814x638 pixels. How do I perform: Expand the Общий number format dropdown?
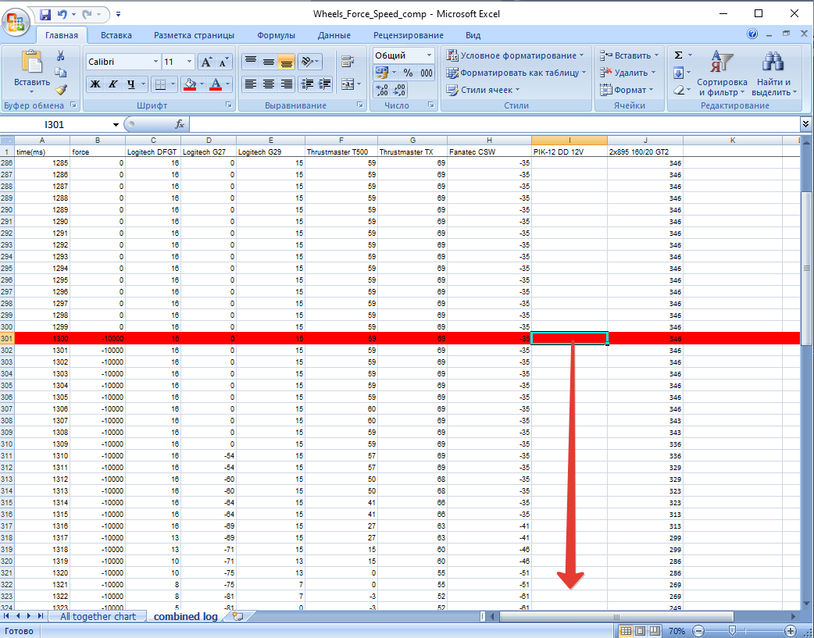click(x=429, y=55)
